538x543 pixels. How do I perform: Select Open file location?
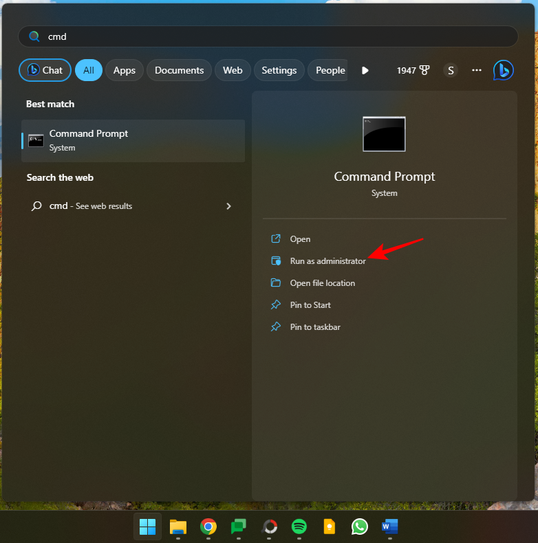pos(322,283)
